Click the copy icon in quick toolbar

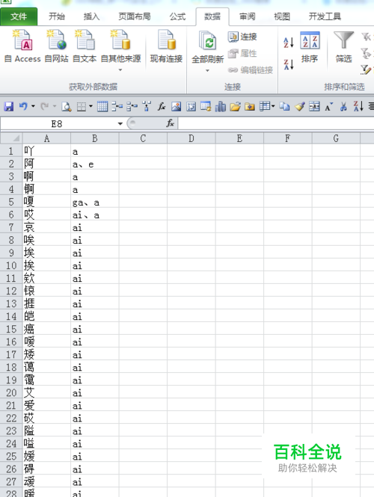(284, 106)
